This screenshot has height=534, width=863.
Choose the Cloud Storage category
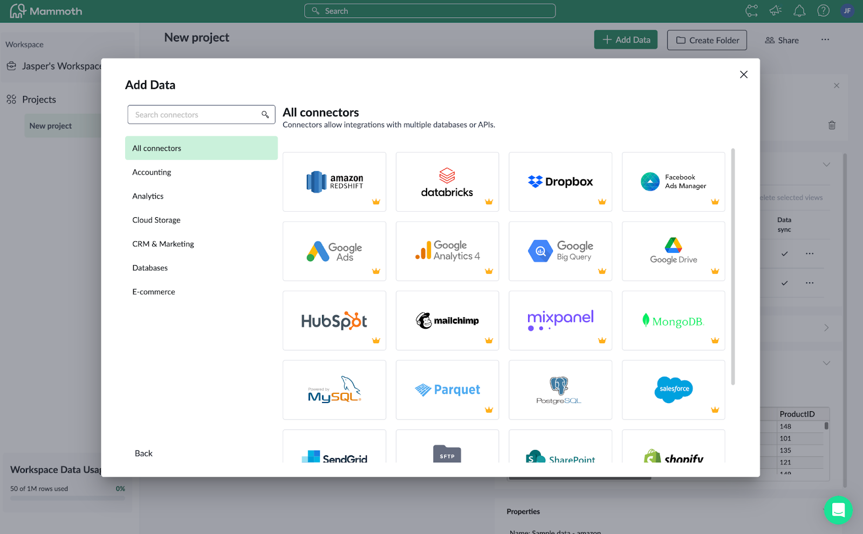[x=201, y=220]
